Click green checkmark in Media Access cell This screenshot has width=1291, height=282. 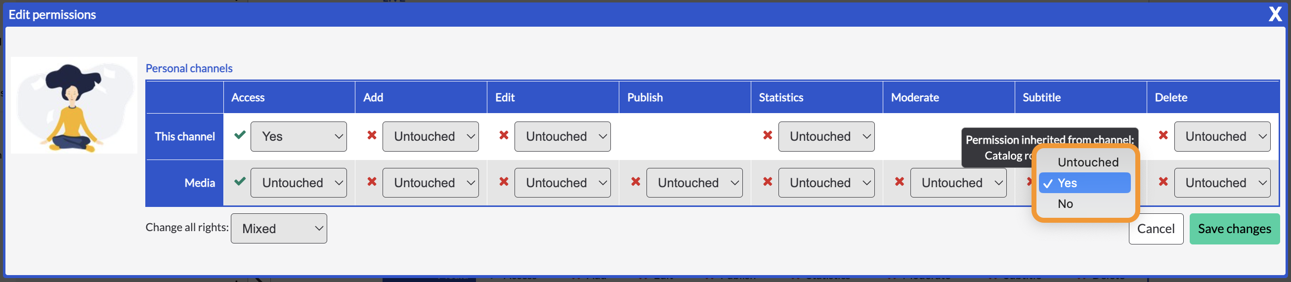click(x=240, y=181)
